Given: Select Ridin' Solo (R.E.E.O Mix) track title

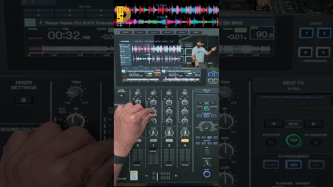Looking at the screenshot, I should point(180,71).
